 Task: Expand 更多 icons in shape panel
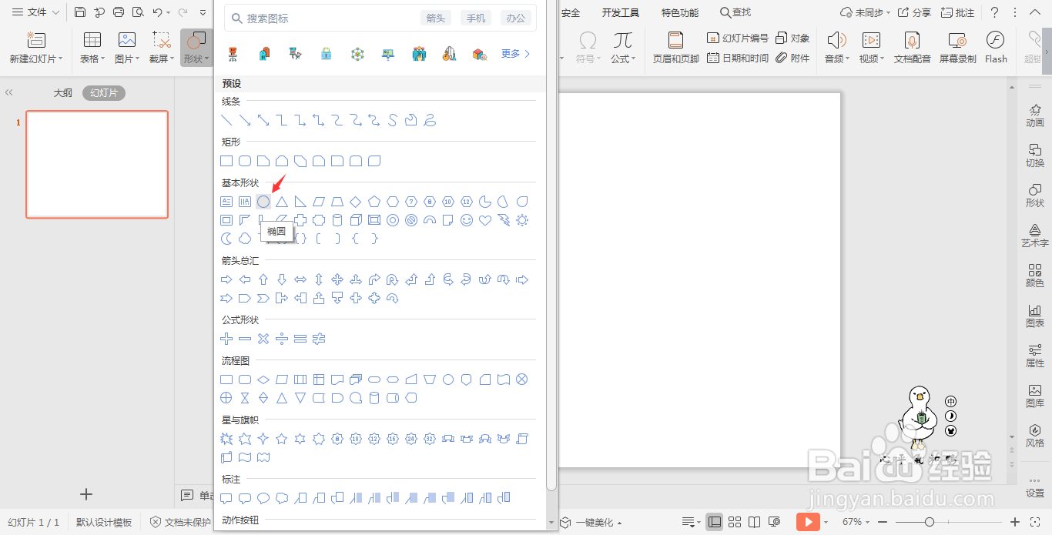(515, 54)
